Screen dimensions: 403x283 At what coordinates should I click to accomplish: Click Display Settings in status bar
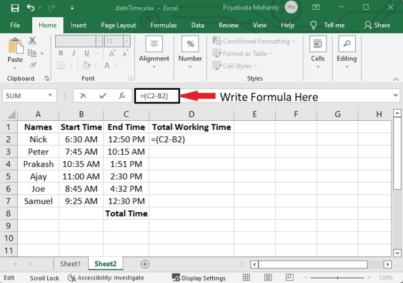point(199,278)
